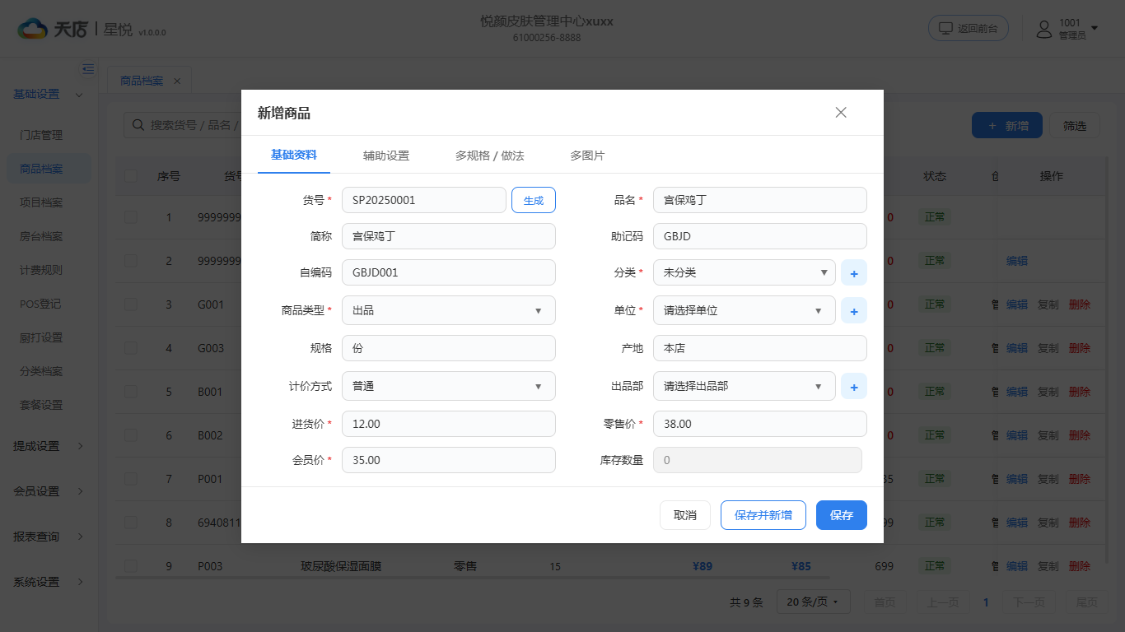This screenshot has height=632, width=1125.
Task: Tick the select-all checkbox in table header
Action: (131, 176)
